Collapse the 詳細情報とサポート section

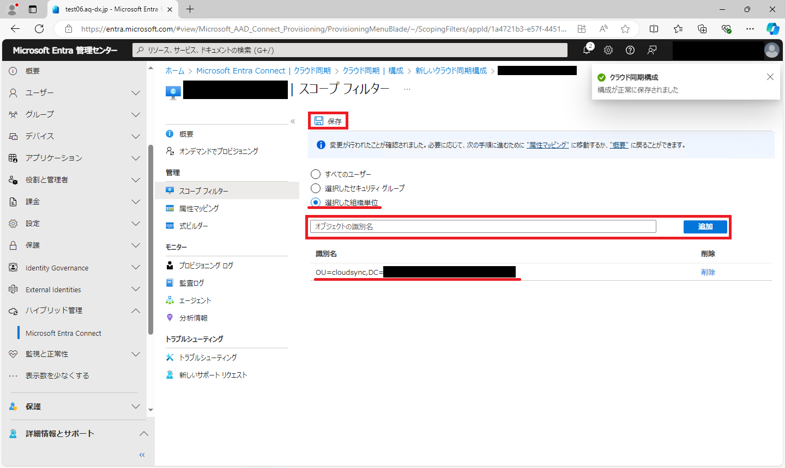point(144,434)
